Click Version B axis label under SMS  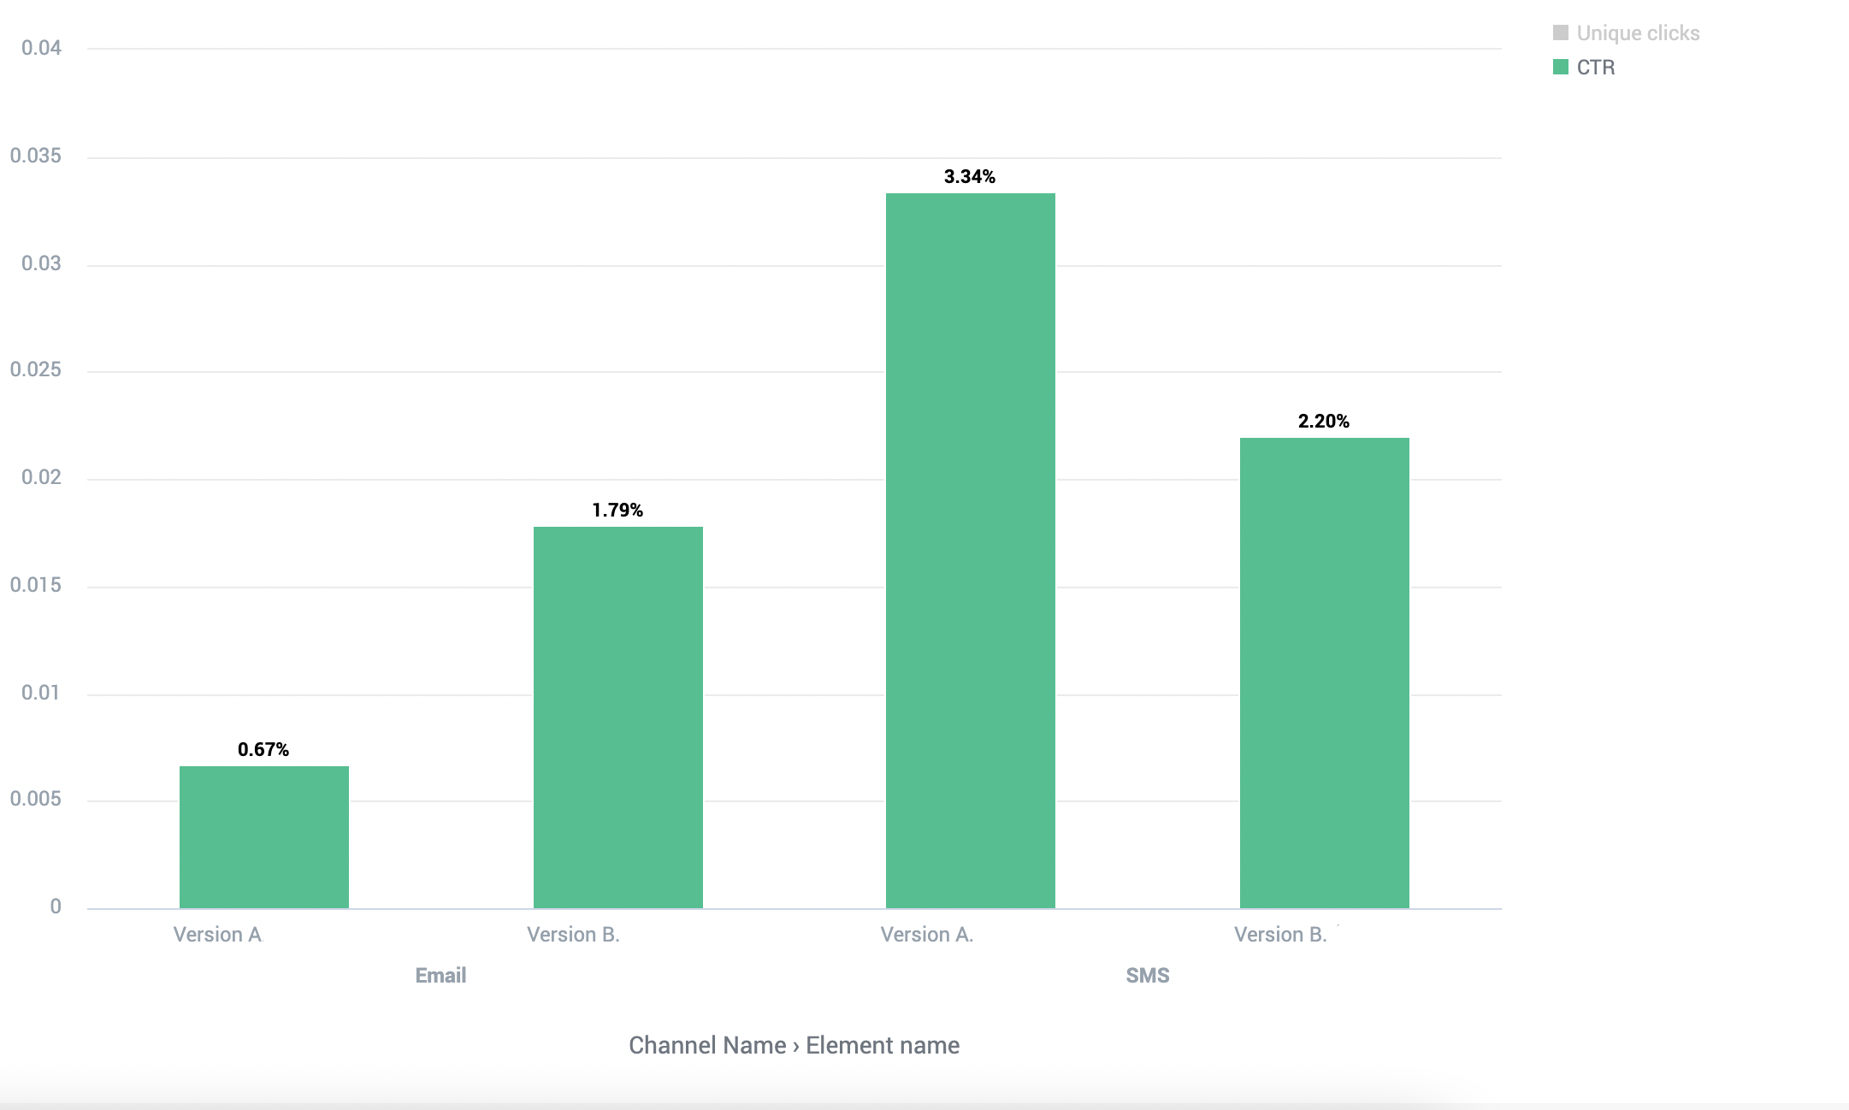coord(1280,934)
